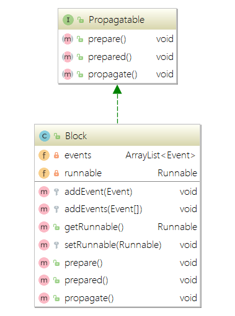Viewport: 235px width, 316px height.
Task: Click the method icon beside addEvent(Event)
Action: pos(44,192)
